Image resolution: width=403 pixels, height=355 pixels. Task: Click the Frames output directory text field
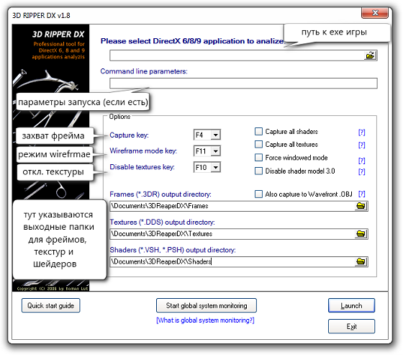tap(232, 206)
